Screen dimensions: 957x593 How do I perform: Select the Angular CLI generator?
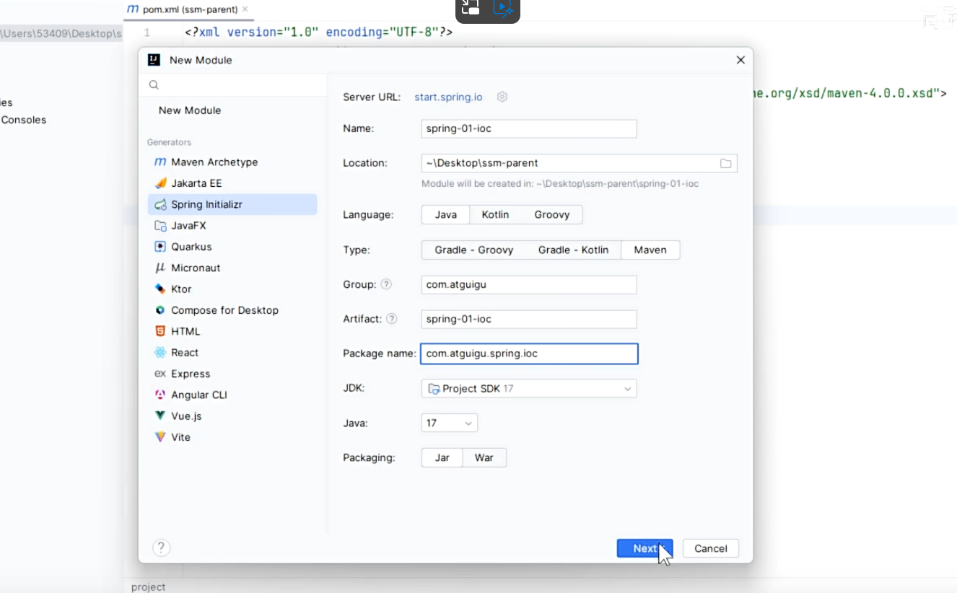coord(232,395)
